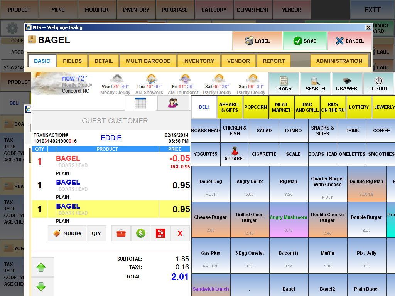Open the MULTI BARCODE tab
This screenshot has height=296, width=395.
(148, 61)
